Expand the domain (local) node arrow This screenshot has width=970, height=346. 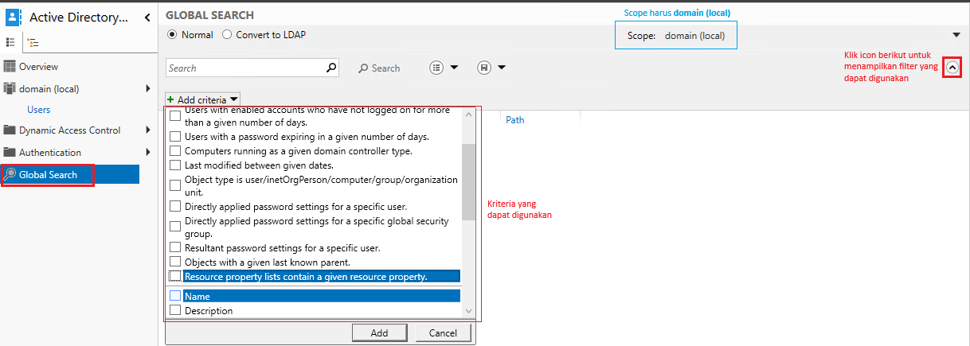148,89
